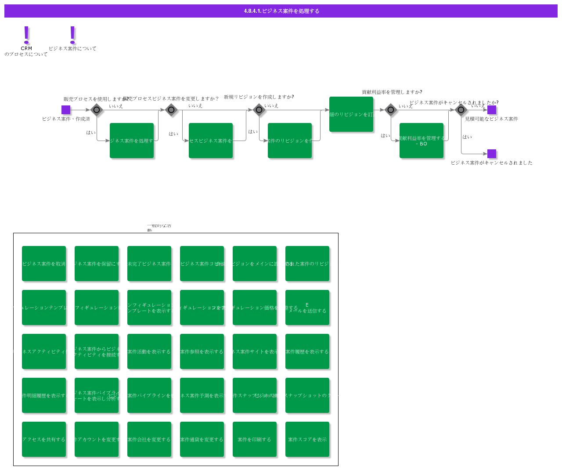562x470 pixels.
Task: Open the 'アクセスを共有する' activity box
Action: click(44, 439)
